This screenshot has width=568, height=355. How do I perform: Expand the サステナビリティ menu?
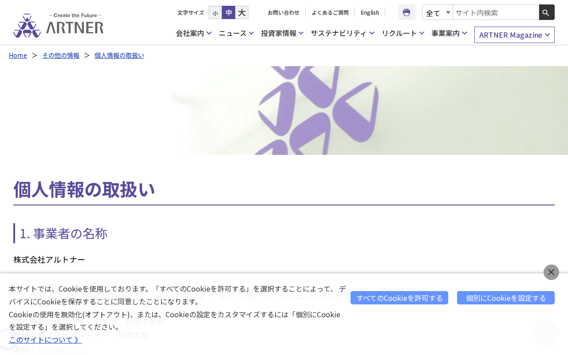tap(343, 33)
